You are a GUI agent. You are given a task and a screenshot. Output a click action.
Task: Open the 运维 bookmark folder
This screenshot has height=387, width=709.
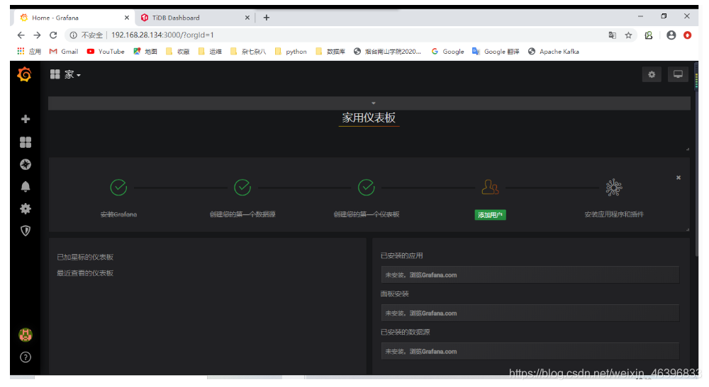[211, 52]
